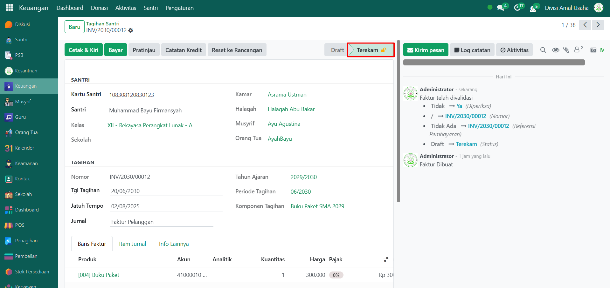Click the camera icon in the chatter

click(x=593, y=50)
